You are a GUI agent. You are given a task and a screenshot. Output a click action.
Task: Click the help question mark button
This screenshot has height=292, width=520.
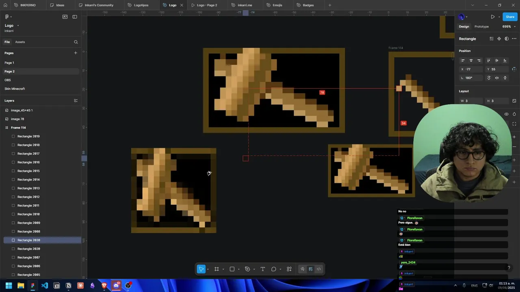click(509, 268)
